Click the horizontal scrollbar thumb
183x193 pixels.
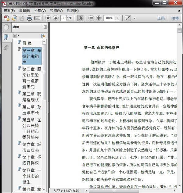pyautogui.click(x=114, y=191)
